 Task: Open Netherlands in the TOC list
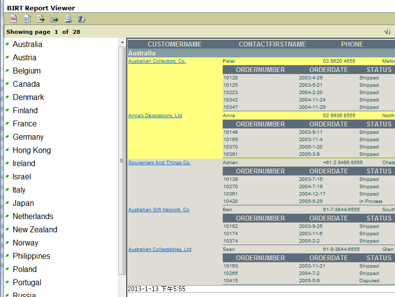pyautogui.click(x=33, y=217)
